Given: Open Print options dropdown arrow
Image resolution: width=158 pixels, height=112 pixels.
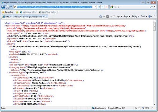Looking at the screenshot, I should (x=122, y=17).
